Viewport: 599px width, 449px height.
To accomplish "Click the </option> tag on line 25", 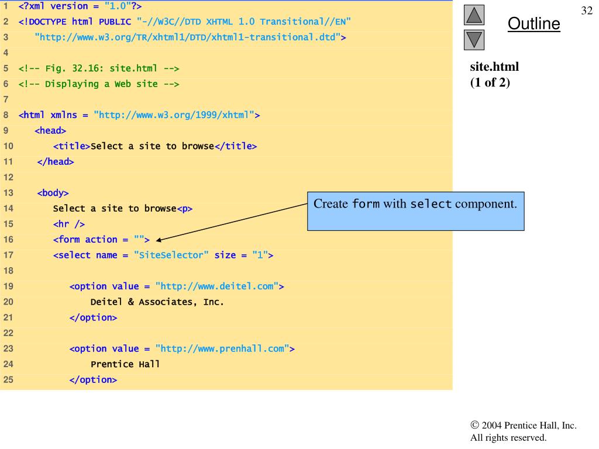I will click(x=93, y=380).
